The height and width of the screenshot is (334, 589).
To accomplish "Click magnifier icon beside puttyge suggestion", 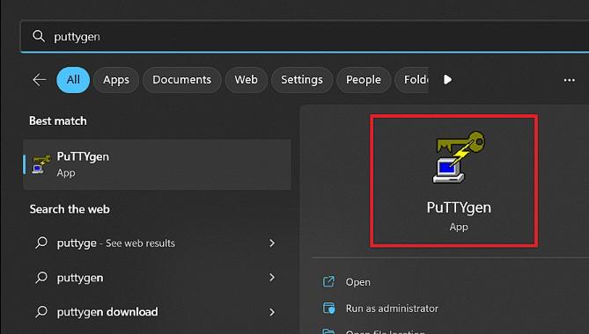I will pos(41,243).
